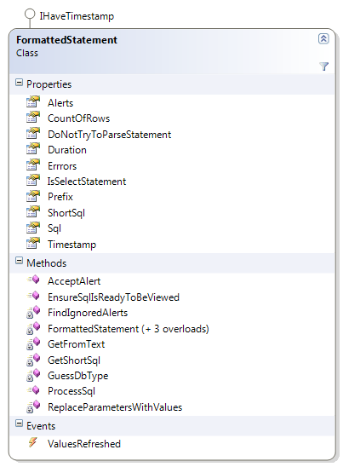Click the lightning event icon beside ValuesRefreshed
The height and width of the screenshot is (467, 343).
33,442
